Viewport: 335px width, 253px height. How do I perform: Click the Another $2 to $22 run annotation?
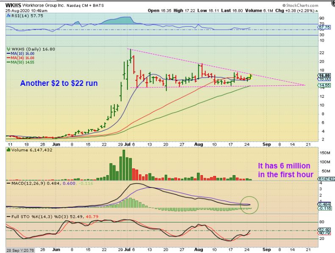59,83
